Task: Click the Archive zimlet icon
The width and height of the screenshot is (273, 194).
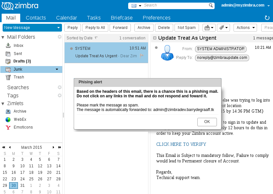Action: [x=8, y=111]
